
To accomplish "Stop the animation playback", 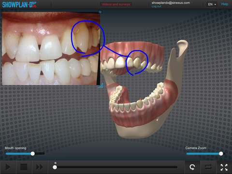I will tap(24, 167).
